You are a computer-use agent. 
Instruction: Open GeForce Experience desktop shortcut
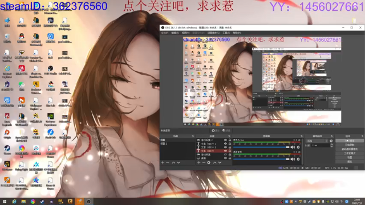click(x=50, y=118)
